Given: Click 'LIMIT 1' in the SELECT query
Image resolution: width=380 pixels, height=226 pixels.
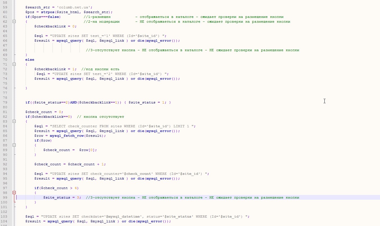Looking at the screenshot, I should (x=181, y=126).
